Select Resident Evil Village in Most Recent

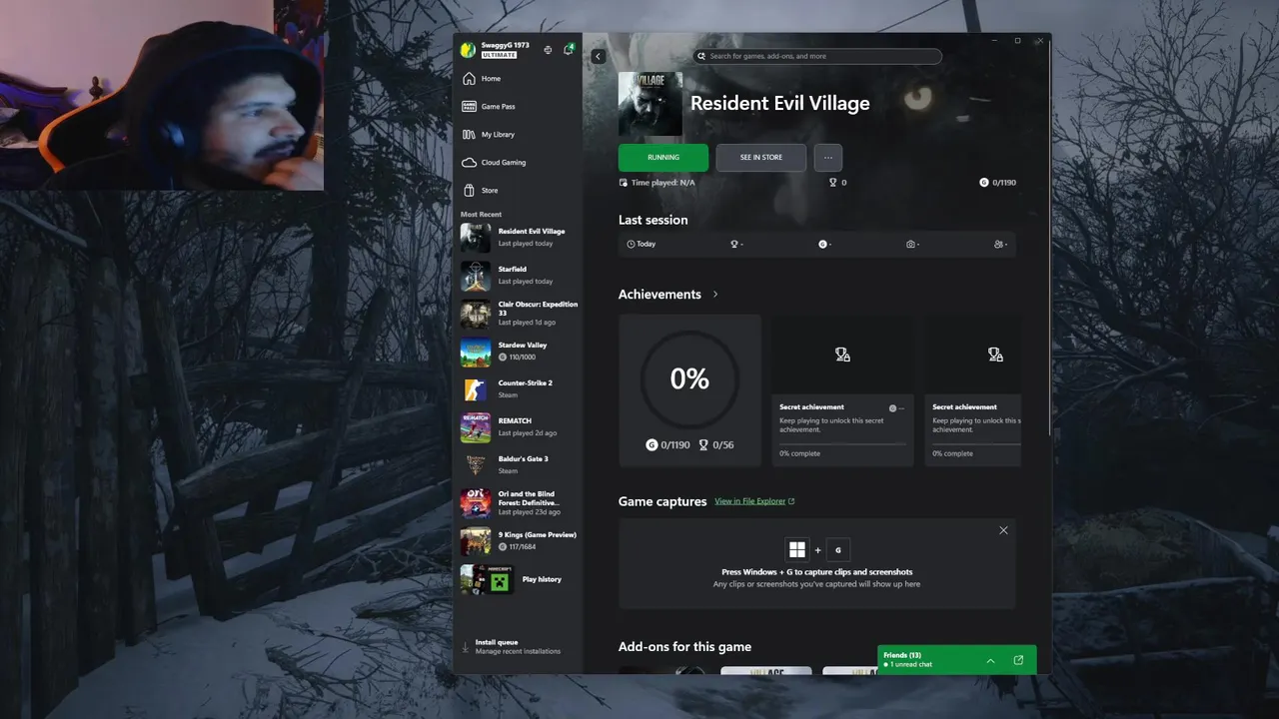518,238
